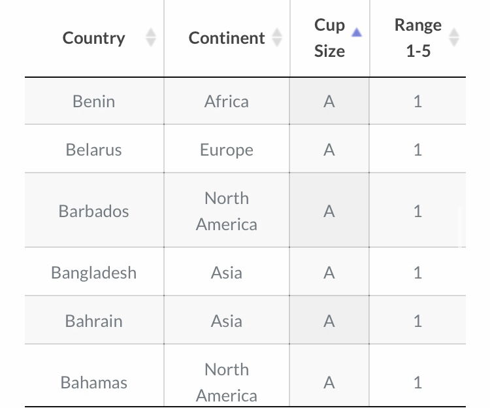Click Continent column sort arrows icon
Image resolution: width=490 pixels, height=408 pixels.
tap(277, 37)
